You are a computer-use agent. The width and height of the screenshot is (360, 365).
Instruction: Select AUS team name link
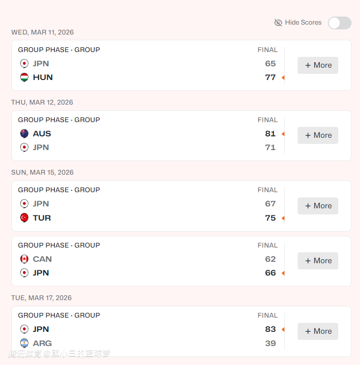42,134
